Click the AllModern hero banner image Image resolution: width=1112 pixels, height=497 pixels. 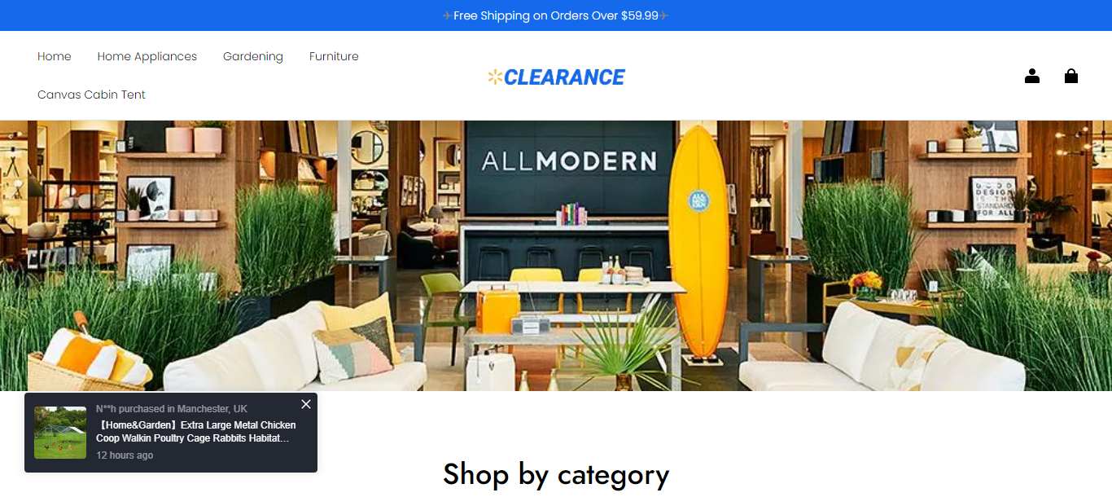click(556, 256)
